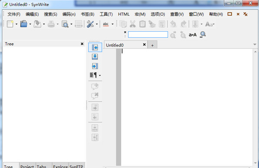Open the 查看(V) menu
Viewport: 259px width, 168px height.
[x=177, y=14]
